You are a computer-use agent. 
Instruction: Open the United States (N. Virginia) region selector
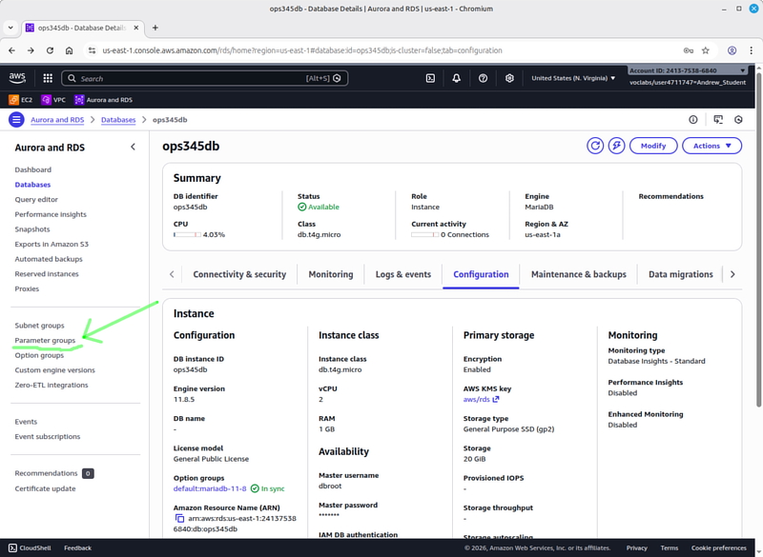(572, 78)
